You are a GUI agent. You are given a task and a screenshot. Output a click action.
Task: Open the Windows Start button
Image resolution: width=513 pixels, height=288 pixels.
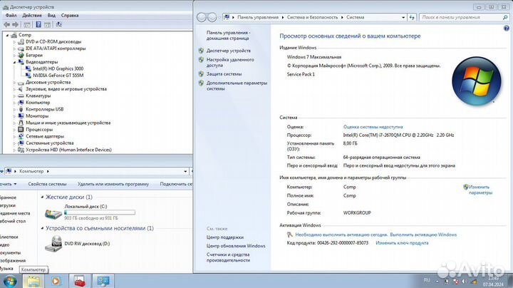click(x=9, y=281)
